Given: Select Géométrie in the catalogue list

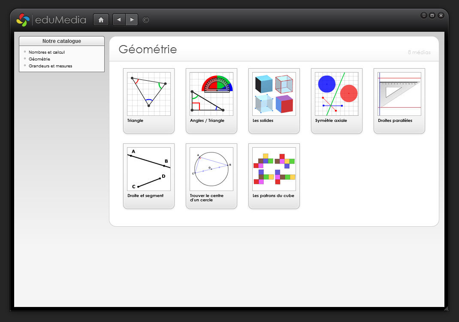Looking at the screenshot, I should [39, 59].
